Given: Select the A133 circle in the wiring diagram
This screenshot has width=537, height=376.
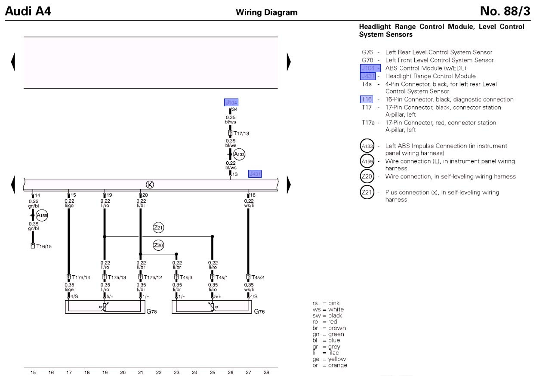Looking at the screenshot, I should pos(239,154).
